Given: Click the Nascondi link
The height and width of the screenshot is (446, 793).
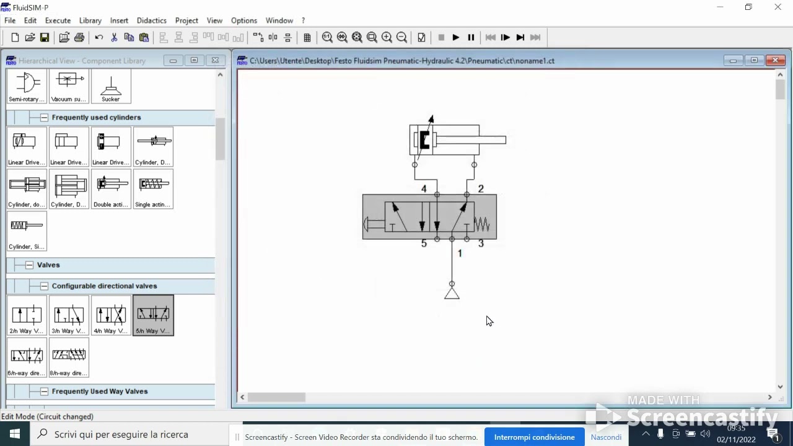Looking at the screenshot, I should (x=606, y=437).
